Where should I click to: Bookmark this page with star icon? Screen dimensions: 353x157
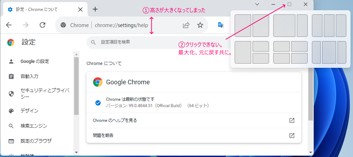(200, 25)
